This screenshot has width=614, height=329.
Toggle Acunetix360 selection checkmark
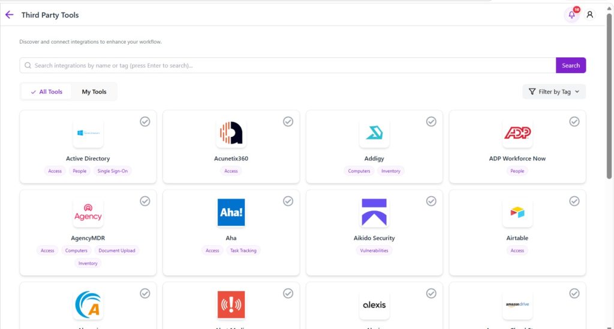(x=288, y=121)
